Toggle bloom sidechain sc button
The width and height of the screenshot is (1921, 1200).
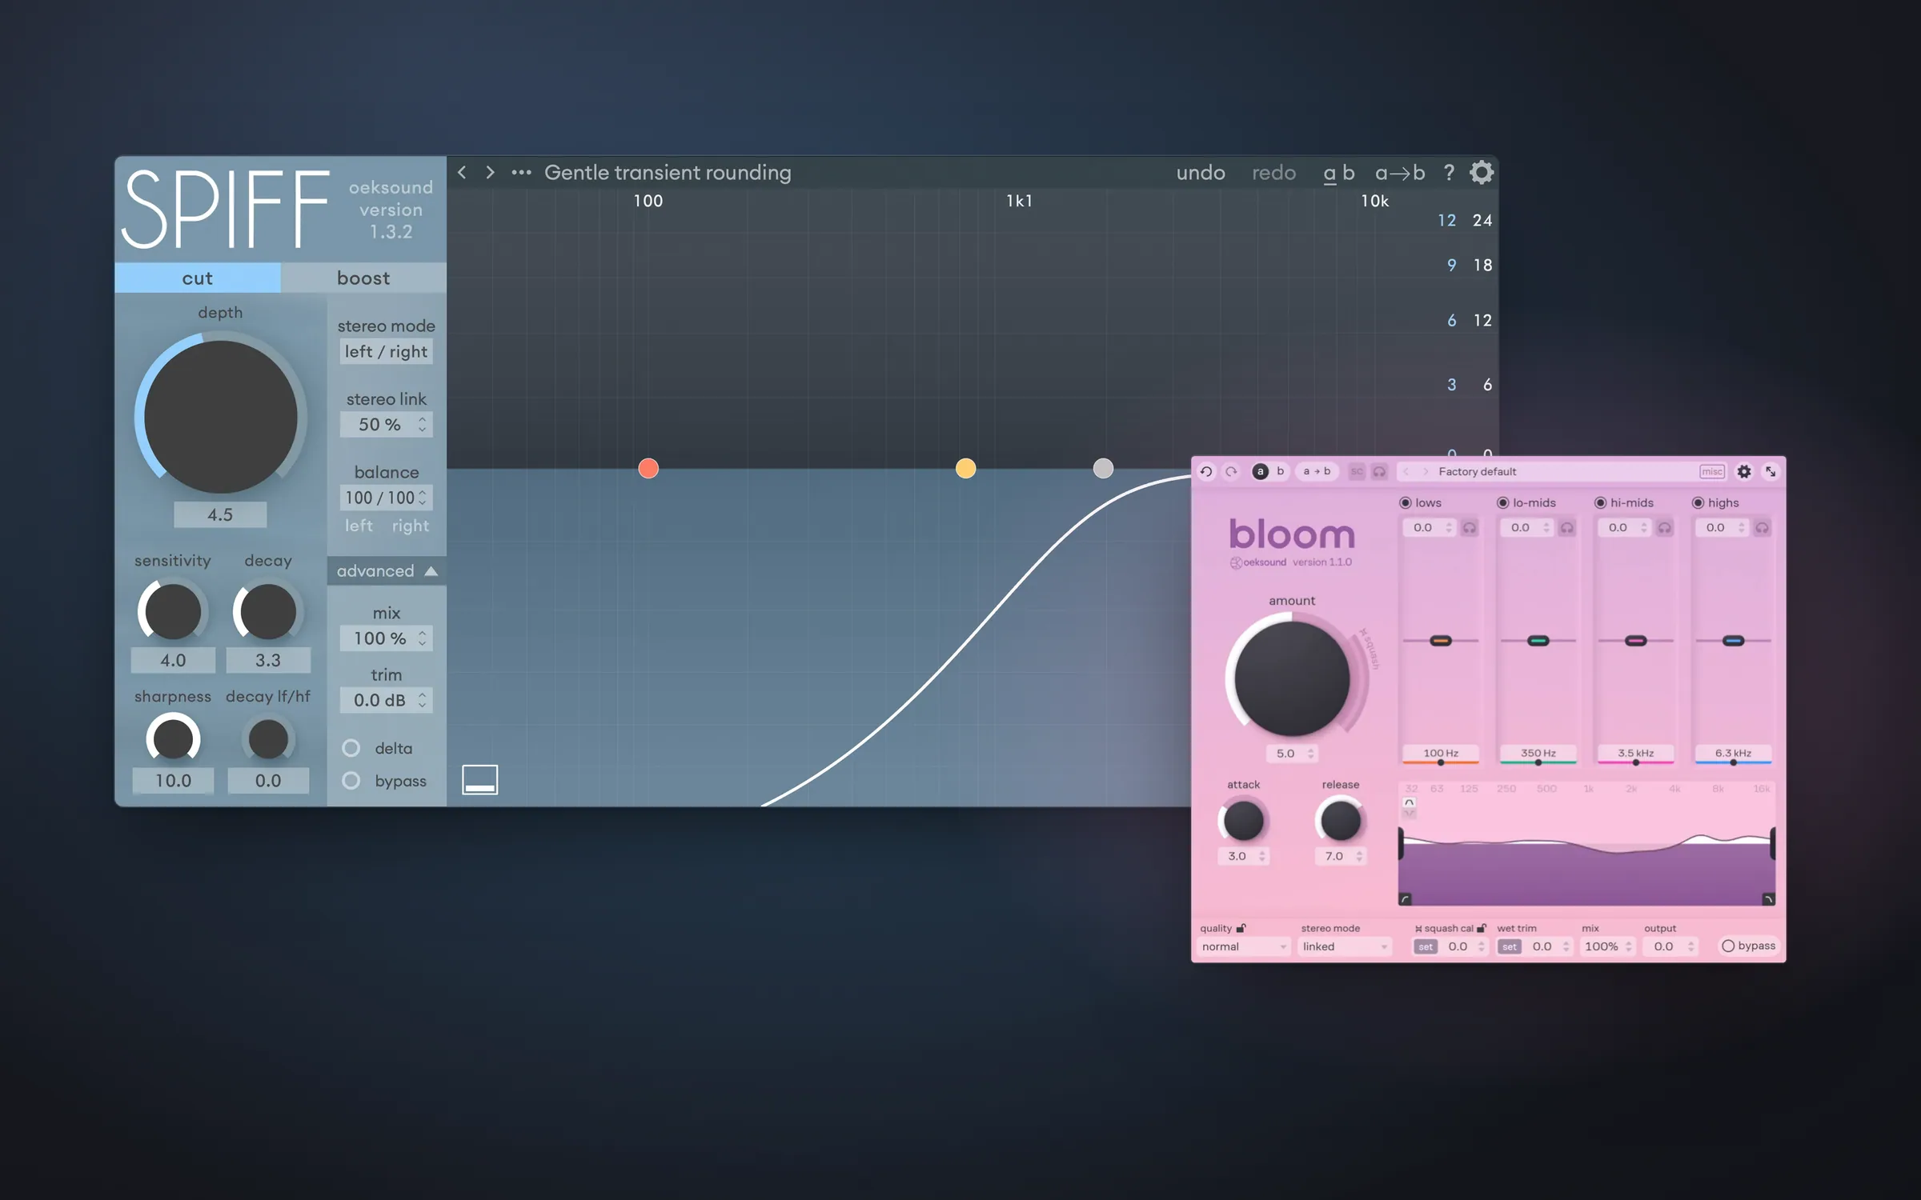1356,471
